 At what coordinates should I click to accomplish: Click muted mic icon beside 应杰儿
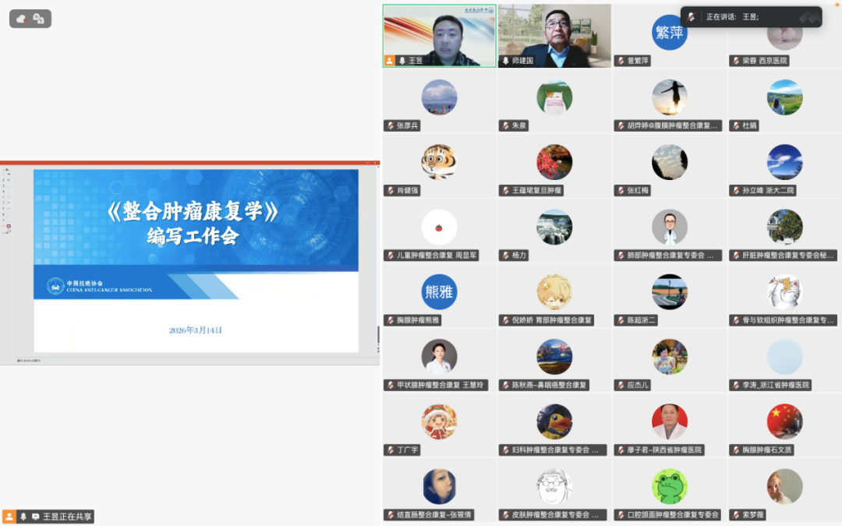coord(621,386)
